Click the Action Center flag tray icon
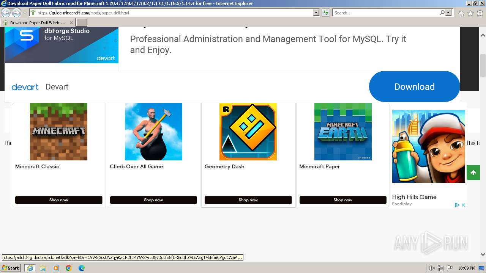The image size is (486, 273). point(450,268)
